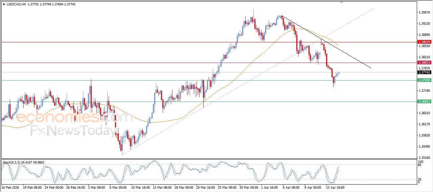Select the red 1.38033 price label

click(424, 63)
